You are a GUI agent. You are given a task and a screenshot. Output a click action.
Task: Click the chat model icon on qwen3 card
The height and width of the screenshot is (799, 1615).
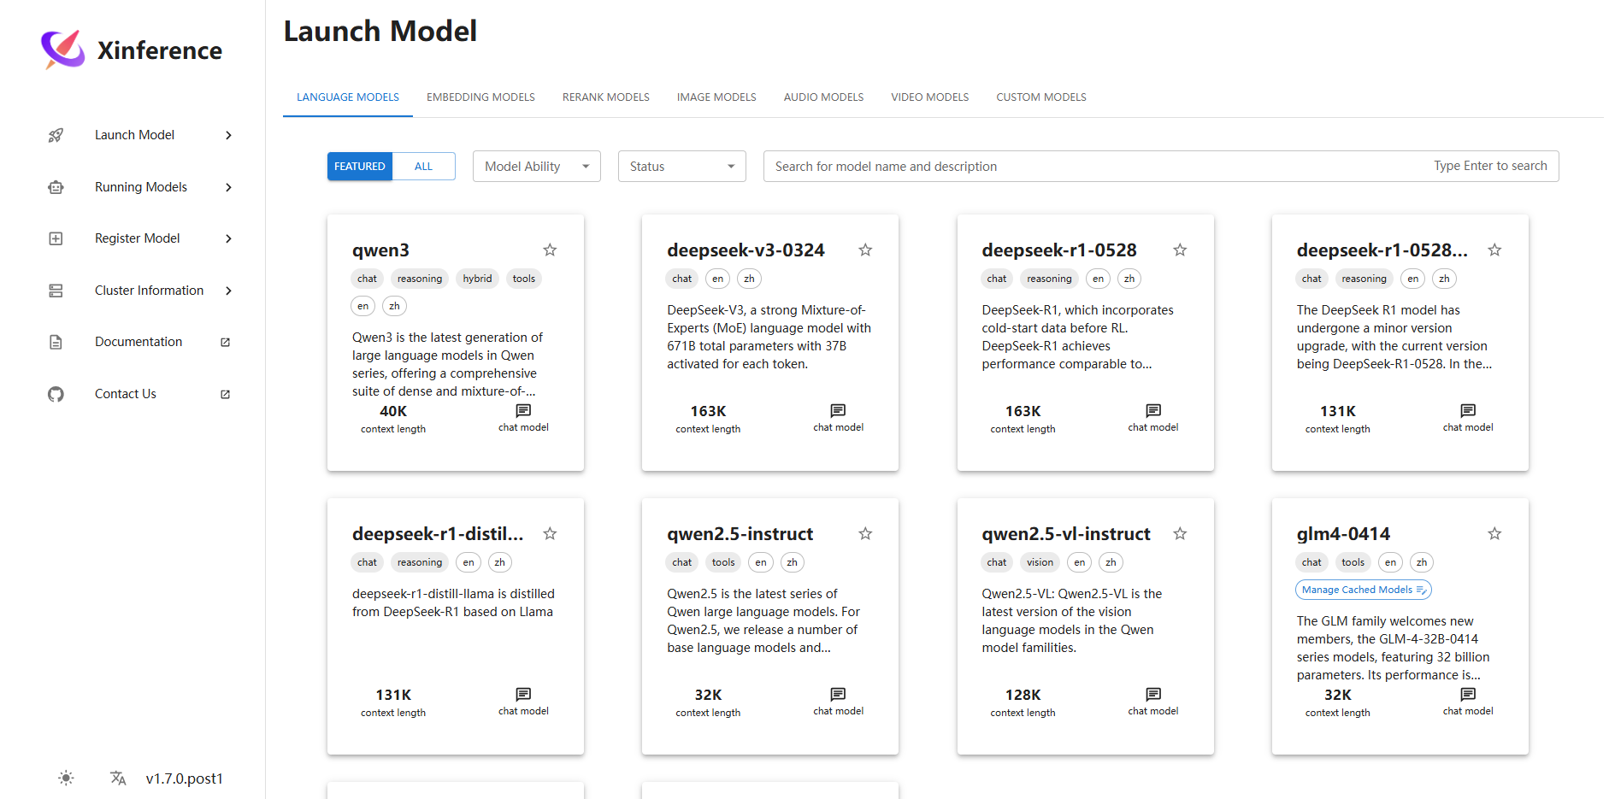[x=523, y=411]
